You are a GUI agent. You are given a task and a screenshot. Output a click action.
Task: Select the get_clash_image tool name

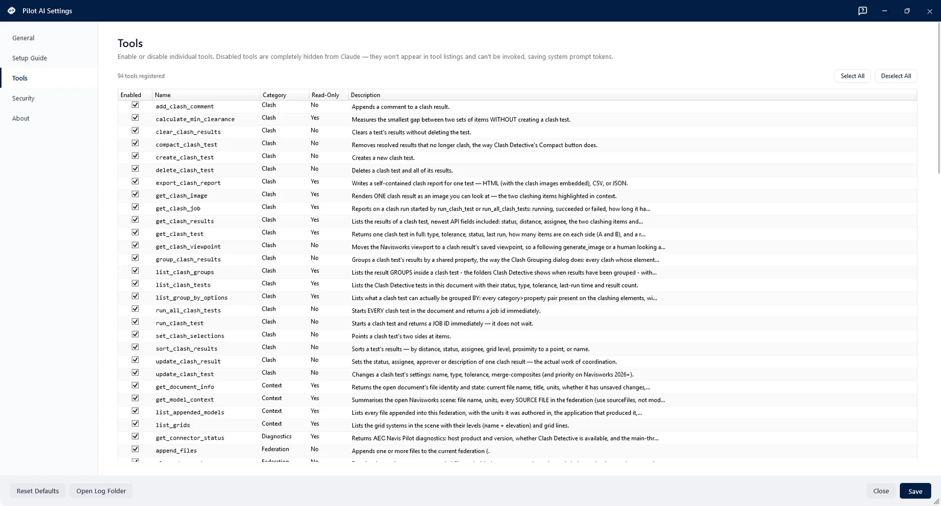coord(181,196)
